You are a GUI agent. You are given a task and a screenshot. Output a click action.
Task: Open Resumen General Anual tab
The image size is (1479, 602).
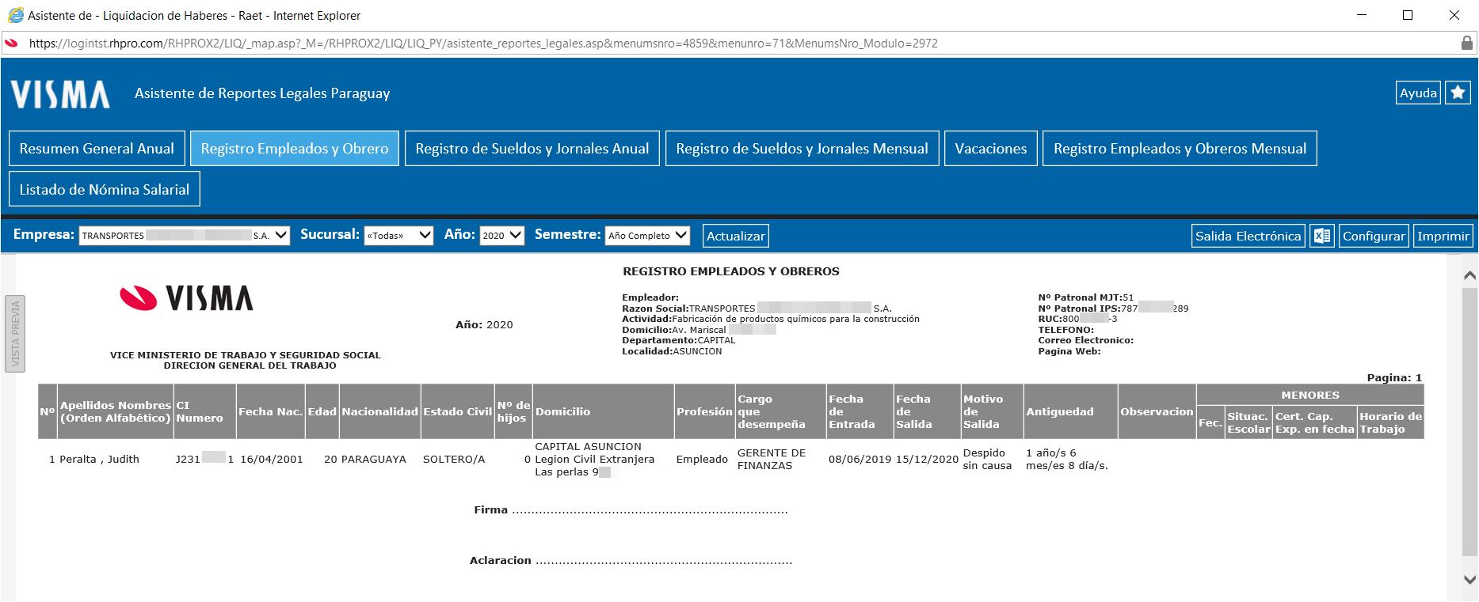pyautogui.click(x=97, y=148)
